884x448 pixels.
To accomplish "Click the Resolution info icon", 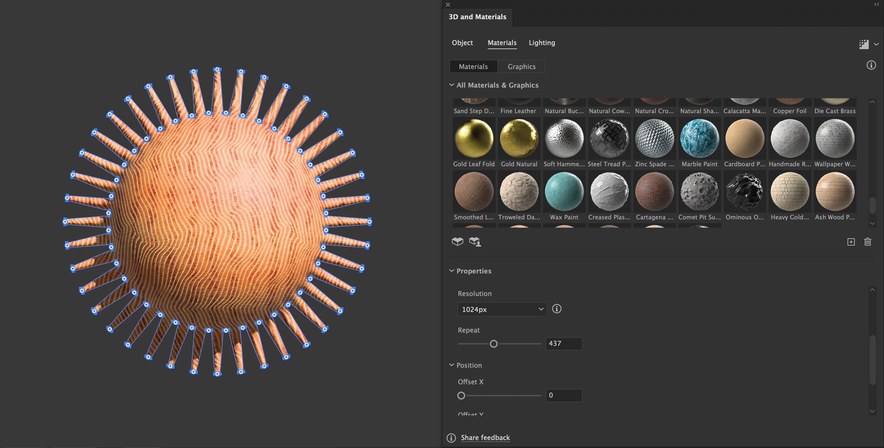I will (556, 309).
